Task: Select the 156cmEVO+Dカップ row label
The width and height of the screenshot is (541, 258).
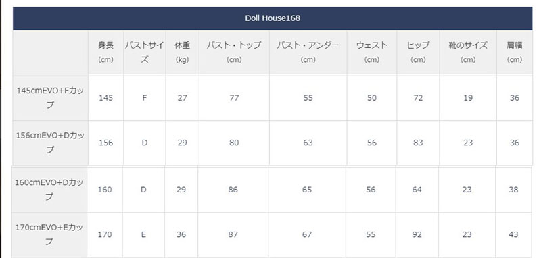Action: [50, 143]
